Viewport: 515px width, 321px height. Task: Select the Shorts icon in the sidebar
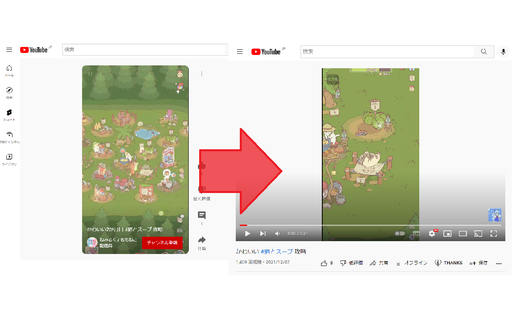pos(9,114)
